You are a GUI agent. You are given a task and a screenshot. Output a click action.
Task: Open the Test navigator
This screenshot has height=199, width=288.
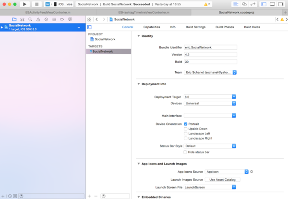click(46, 19)
